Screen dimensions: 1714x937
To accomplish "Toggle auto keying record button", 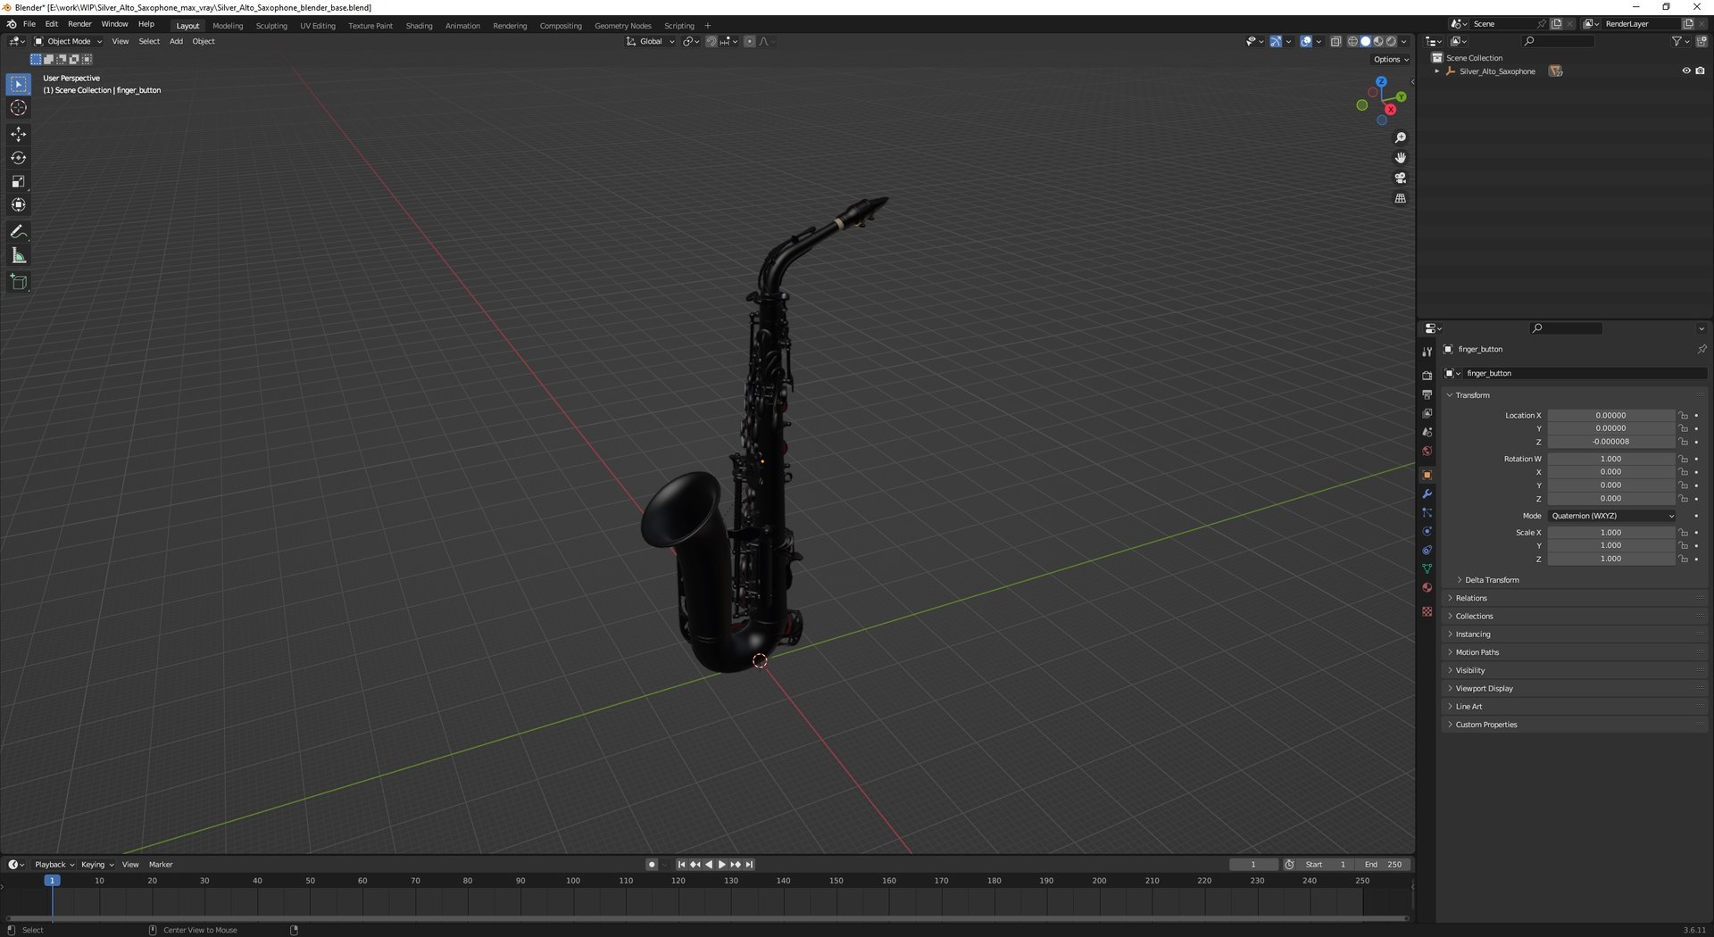I will 652,865.
